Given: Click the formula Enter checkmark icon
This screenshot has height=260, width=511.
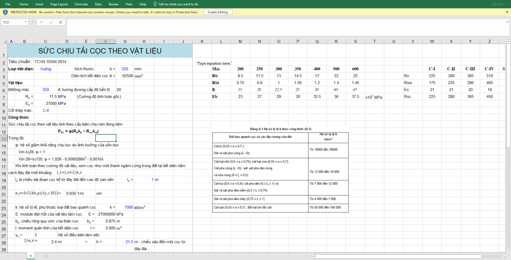Looking at the screenshot, I should pos(51,22).
